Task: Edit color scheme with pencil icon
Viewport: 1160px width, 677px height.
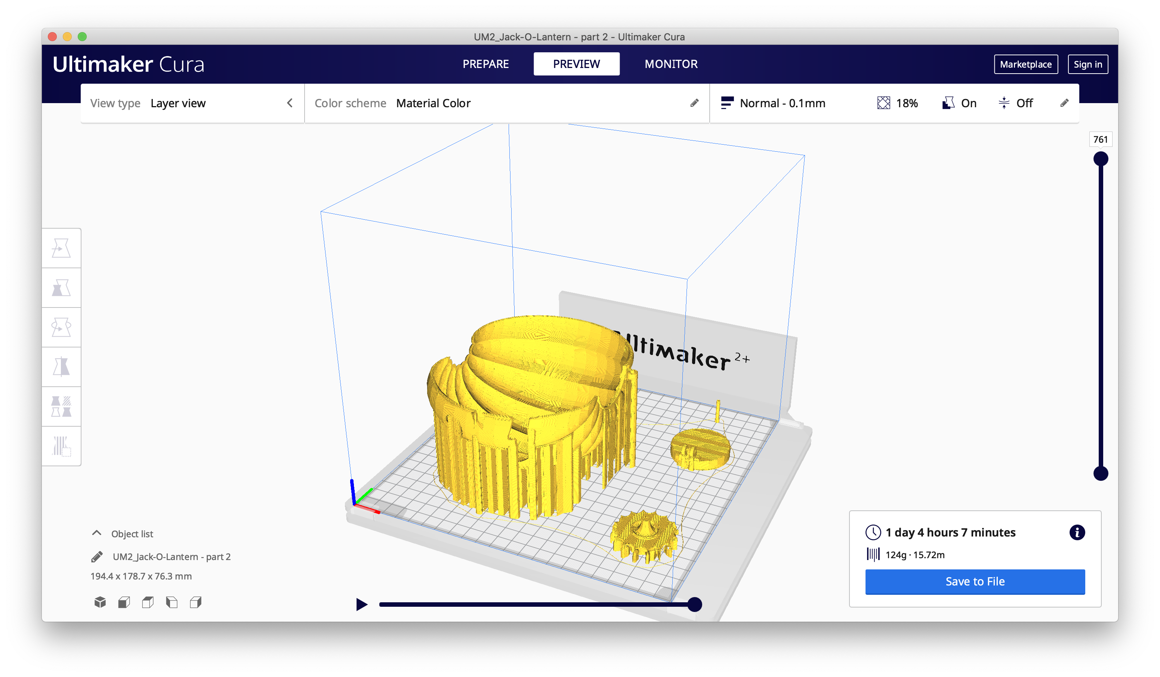Action: pos(694,103)
